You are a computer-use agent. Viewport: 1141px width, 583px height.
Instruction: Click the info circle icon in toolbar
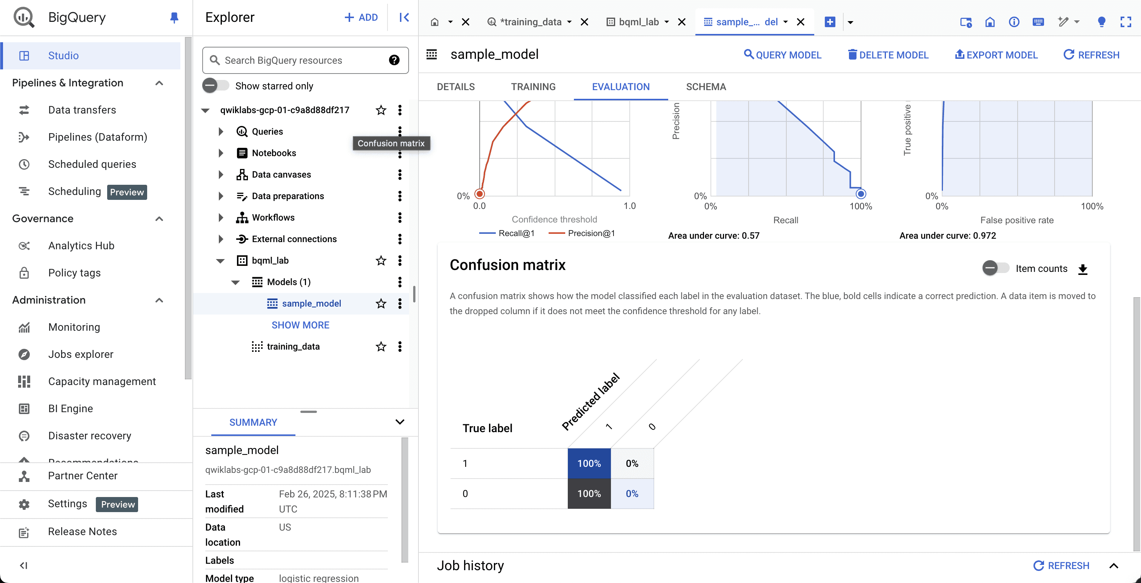[x=1014, y=22]
